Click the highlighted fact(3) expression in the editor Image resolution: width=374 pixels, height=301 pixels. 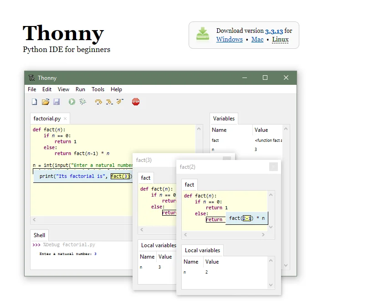(120, 176)
